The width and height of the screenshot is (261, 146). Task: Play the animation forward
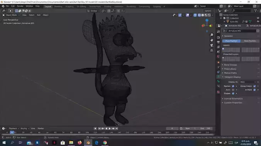[x=110, y=128]
